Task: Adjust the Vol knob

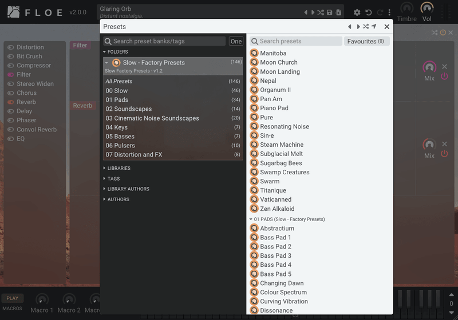Action: pos(427,8)
